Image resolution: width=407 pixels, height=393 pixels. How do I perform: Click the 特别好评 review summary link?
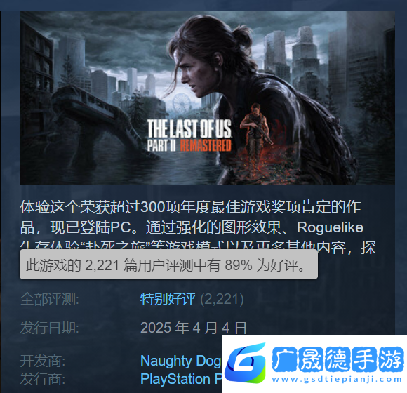pos(168,299)
